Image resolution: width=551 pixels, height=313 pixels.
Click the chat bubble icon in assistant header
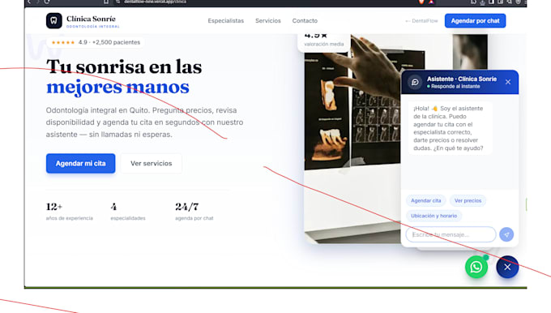(x=415, y=82)
